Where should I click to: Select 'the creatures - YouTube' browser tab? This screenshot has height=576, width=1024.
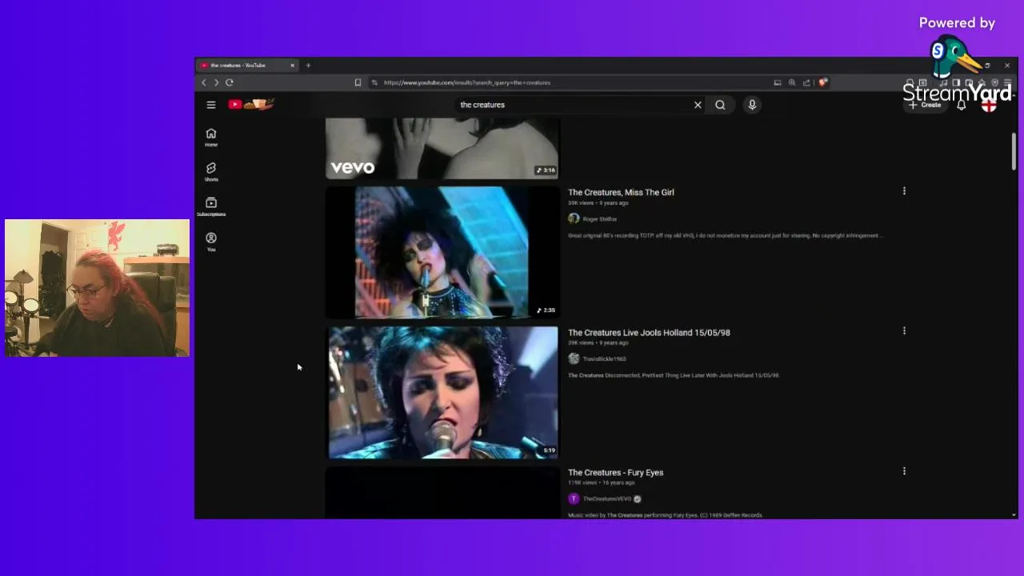pyautogui.click(x=248, y=66)
